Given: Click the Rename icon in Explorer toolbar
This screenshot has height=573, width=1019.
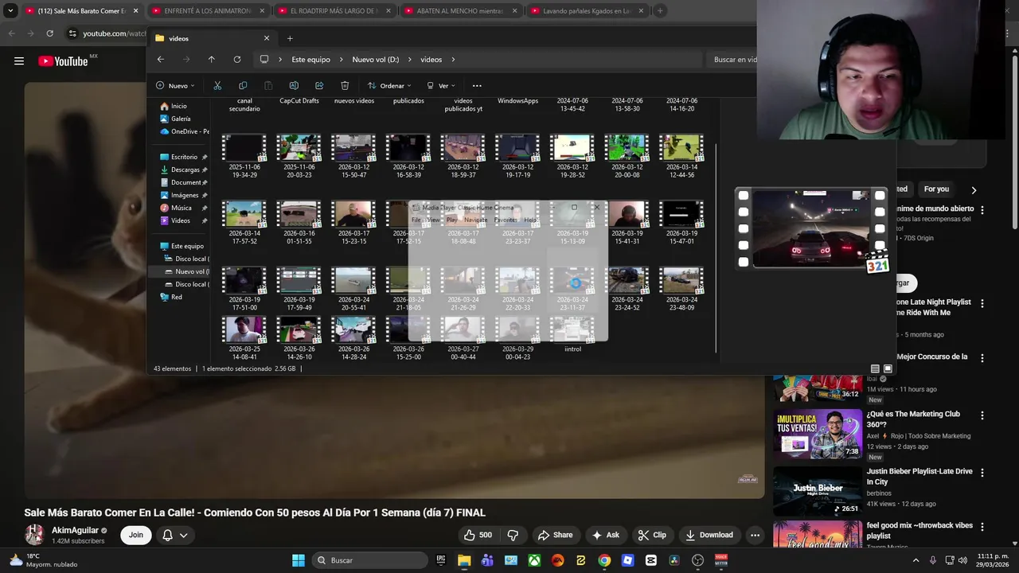Looking at the screenshot, I should (x=294, y=86).
